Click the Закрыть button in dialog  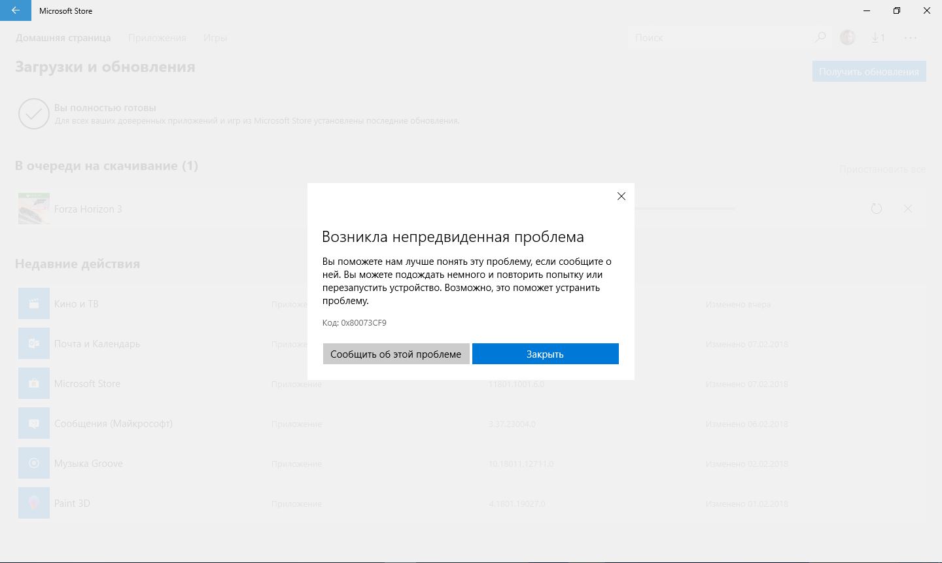(x=545, y=354)
